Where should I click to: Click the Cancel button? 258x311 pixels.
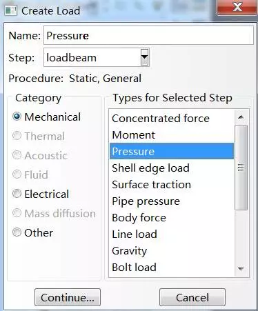pos(192,297)
